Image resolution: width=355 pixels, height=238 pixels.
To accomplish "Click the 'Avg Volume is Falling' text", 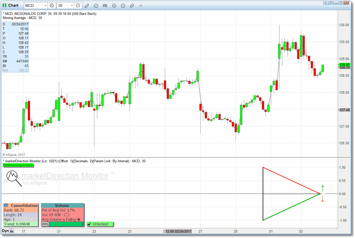I will point(59,219).
